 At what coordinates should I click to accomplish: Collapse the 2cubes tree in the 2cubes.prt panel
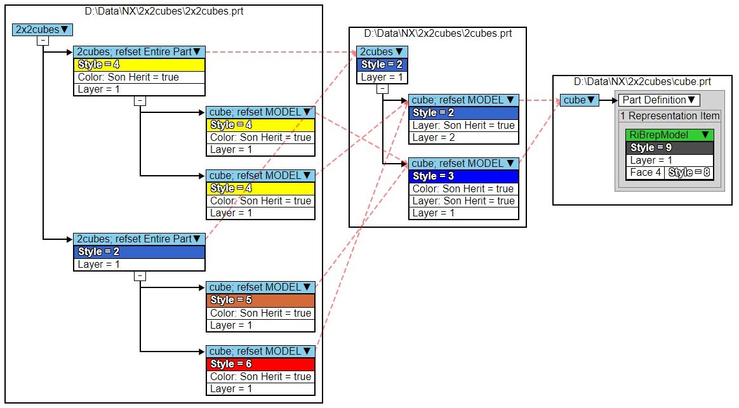coord(382,89)
